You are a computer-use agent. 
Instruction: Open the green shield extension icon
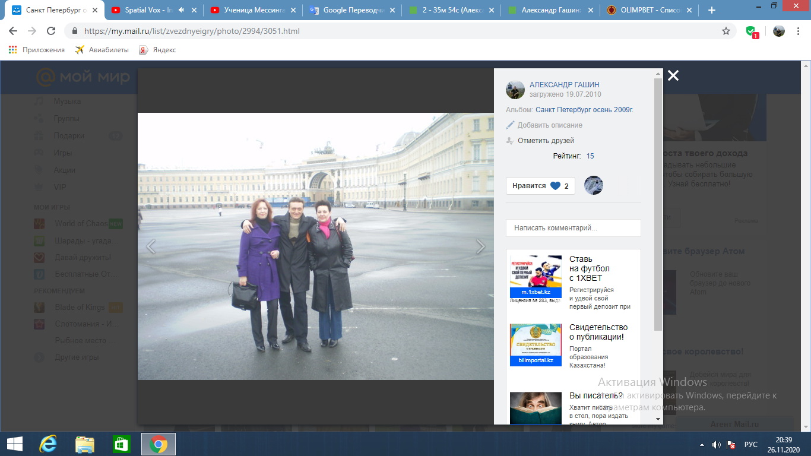tap(752, 31)
